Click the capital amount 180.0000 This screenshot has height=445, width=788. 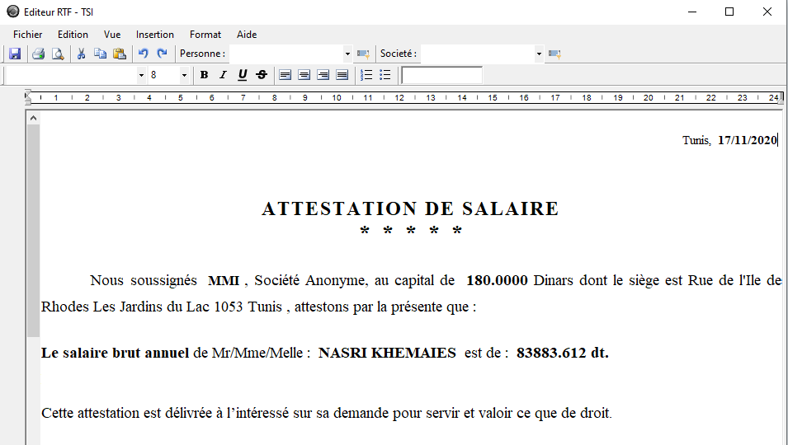(497, 280)
